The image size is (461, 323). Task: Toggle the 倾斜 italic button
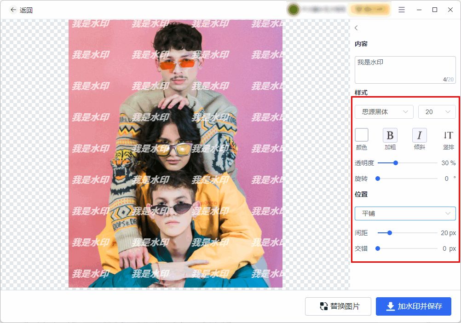tap(419, 135)
